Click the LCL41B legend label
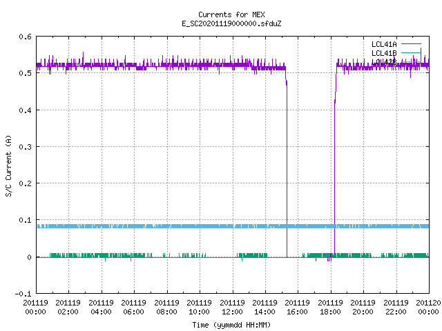This screenshot has width=442, height=331. pyautogui.click(x=384, y=53)
